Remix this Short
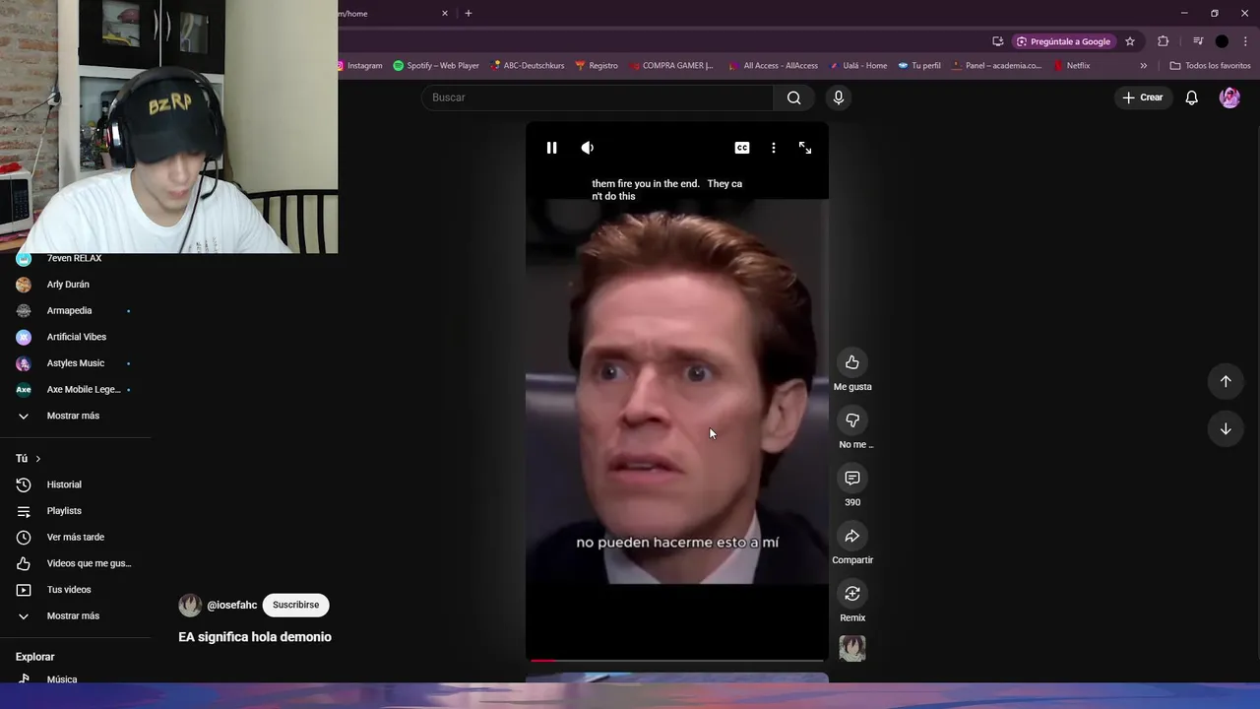The height and width of the screenshot is (709, 1260). tap(852, 594)
